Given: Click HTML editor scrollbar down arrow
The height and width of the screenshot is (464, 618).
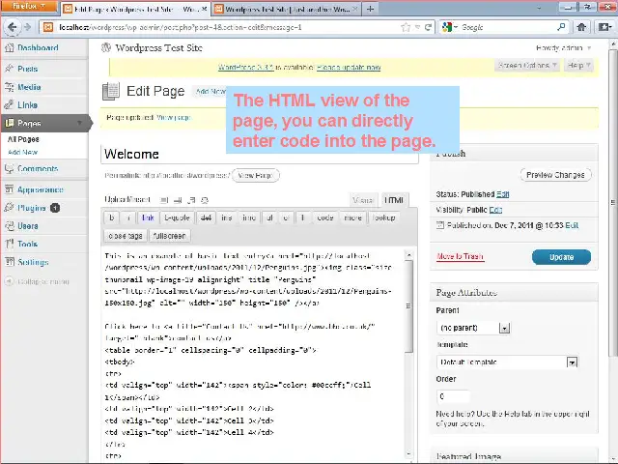Looking at the screenshot, I should [409, 454].
